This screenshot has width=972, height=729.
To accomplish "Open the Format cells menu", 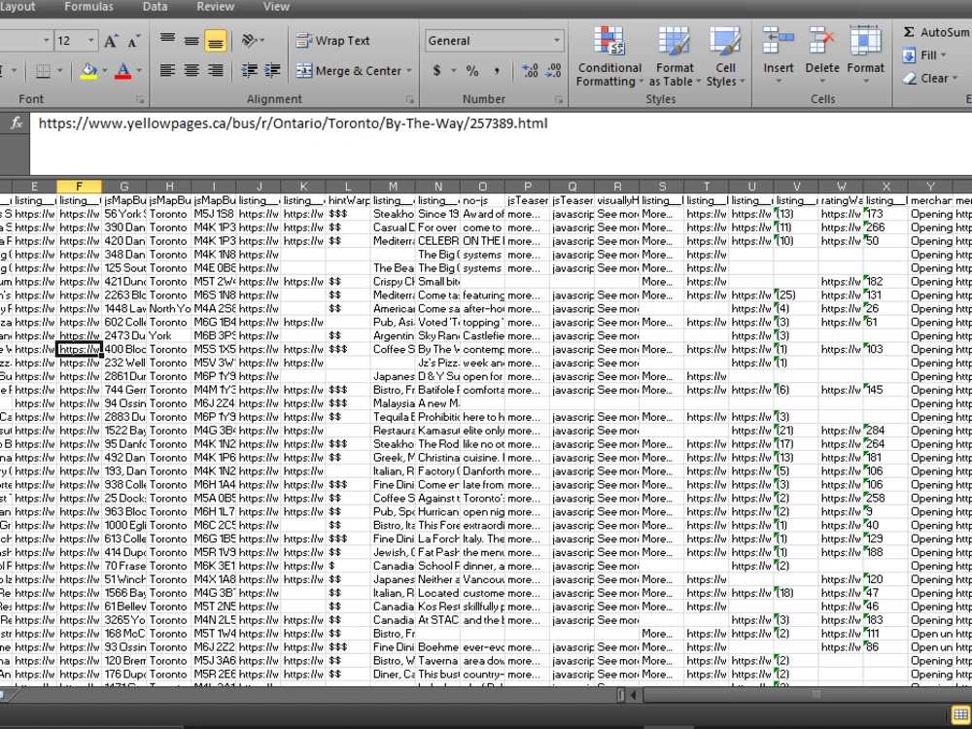I will [865, 56].
